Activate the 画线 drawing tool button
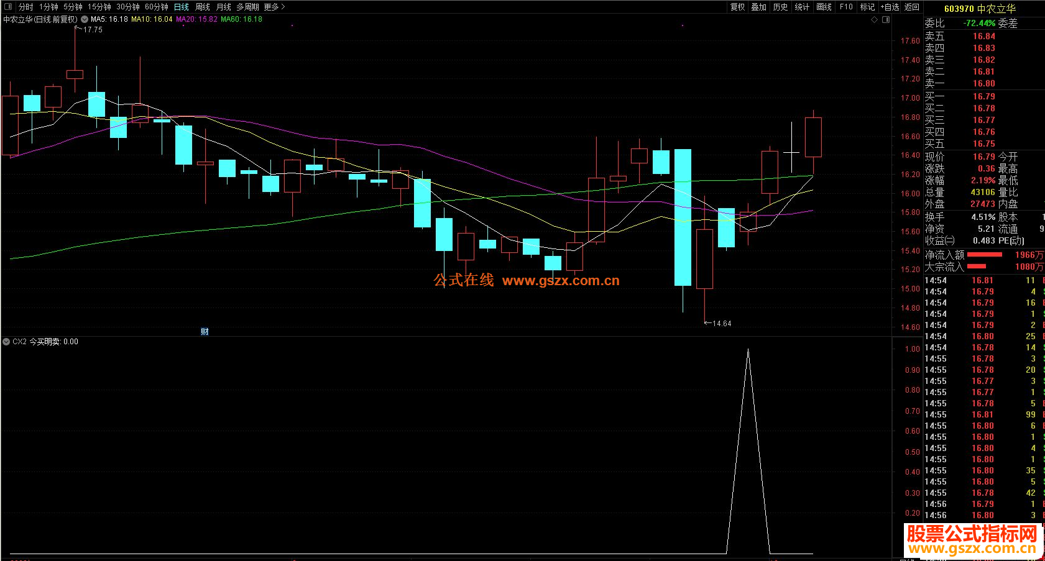Viewport: 1045px width, 561px height. click(x=824, y=7)
